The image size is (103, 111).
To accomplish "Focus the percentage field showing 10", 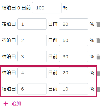I will (x=74, y=89).
